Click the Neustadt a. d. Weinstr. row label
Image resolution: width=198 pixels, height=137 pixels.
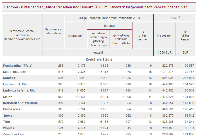(x=20, y=103)
